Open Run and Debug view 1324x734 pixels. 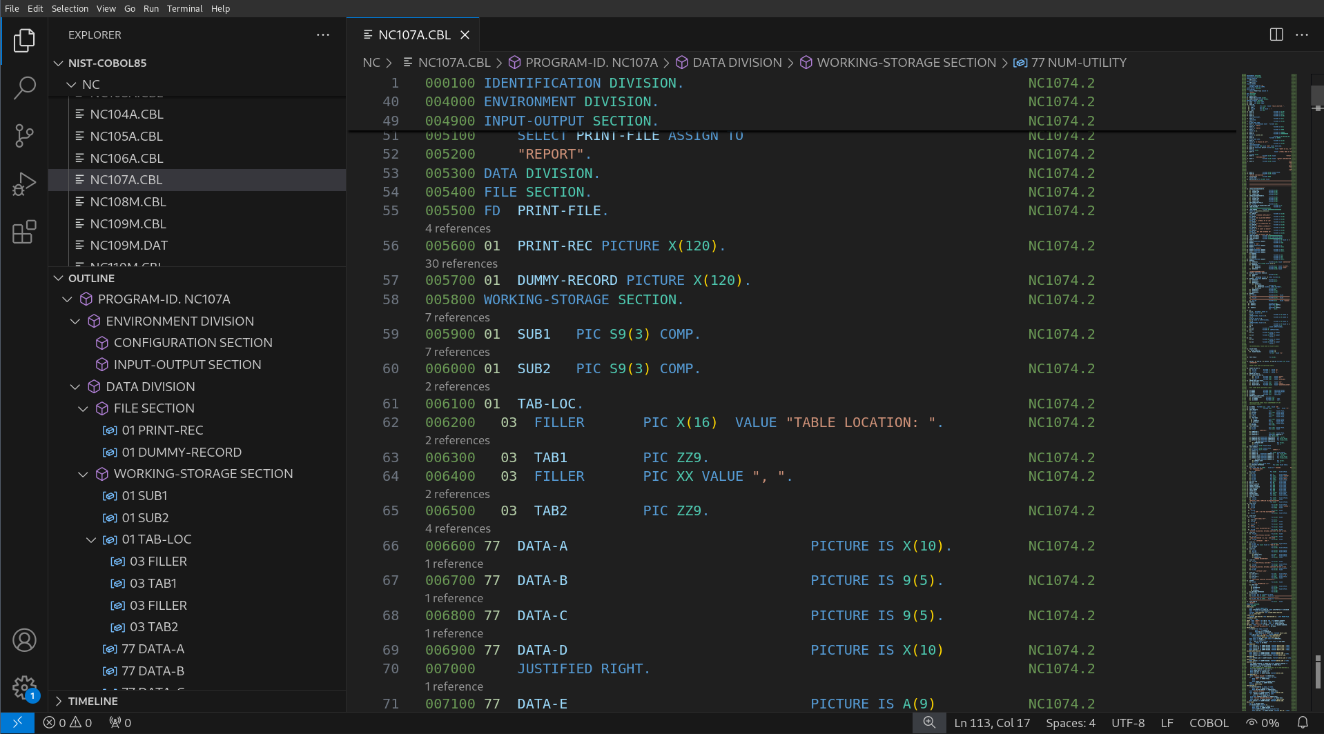pyautogui.click(x=24, y=184)
